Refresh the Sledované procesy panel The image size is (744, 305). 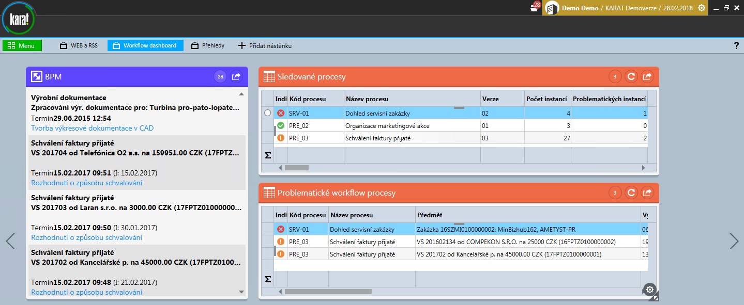[x=631, y=77]
